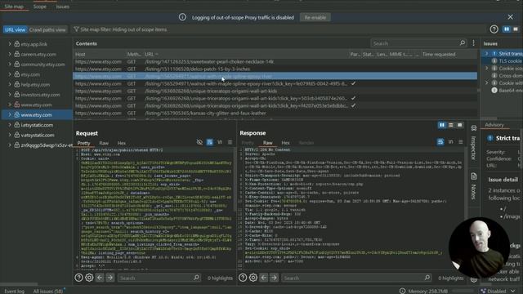Viewport: 523px width, 294px height.
Task: Expand the help.etsy.com tree node
Action: (10, 84)
